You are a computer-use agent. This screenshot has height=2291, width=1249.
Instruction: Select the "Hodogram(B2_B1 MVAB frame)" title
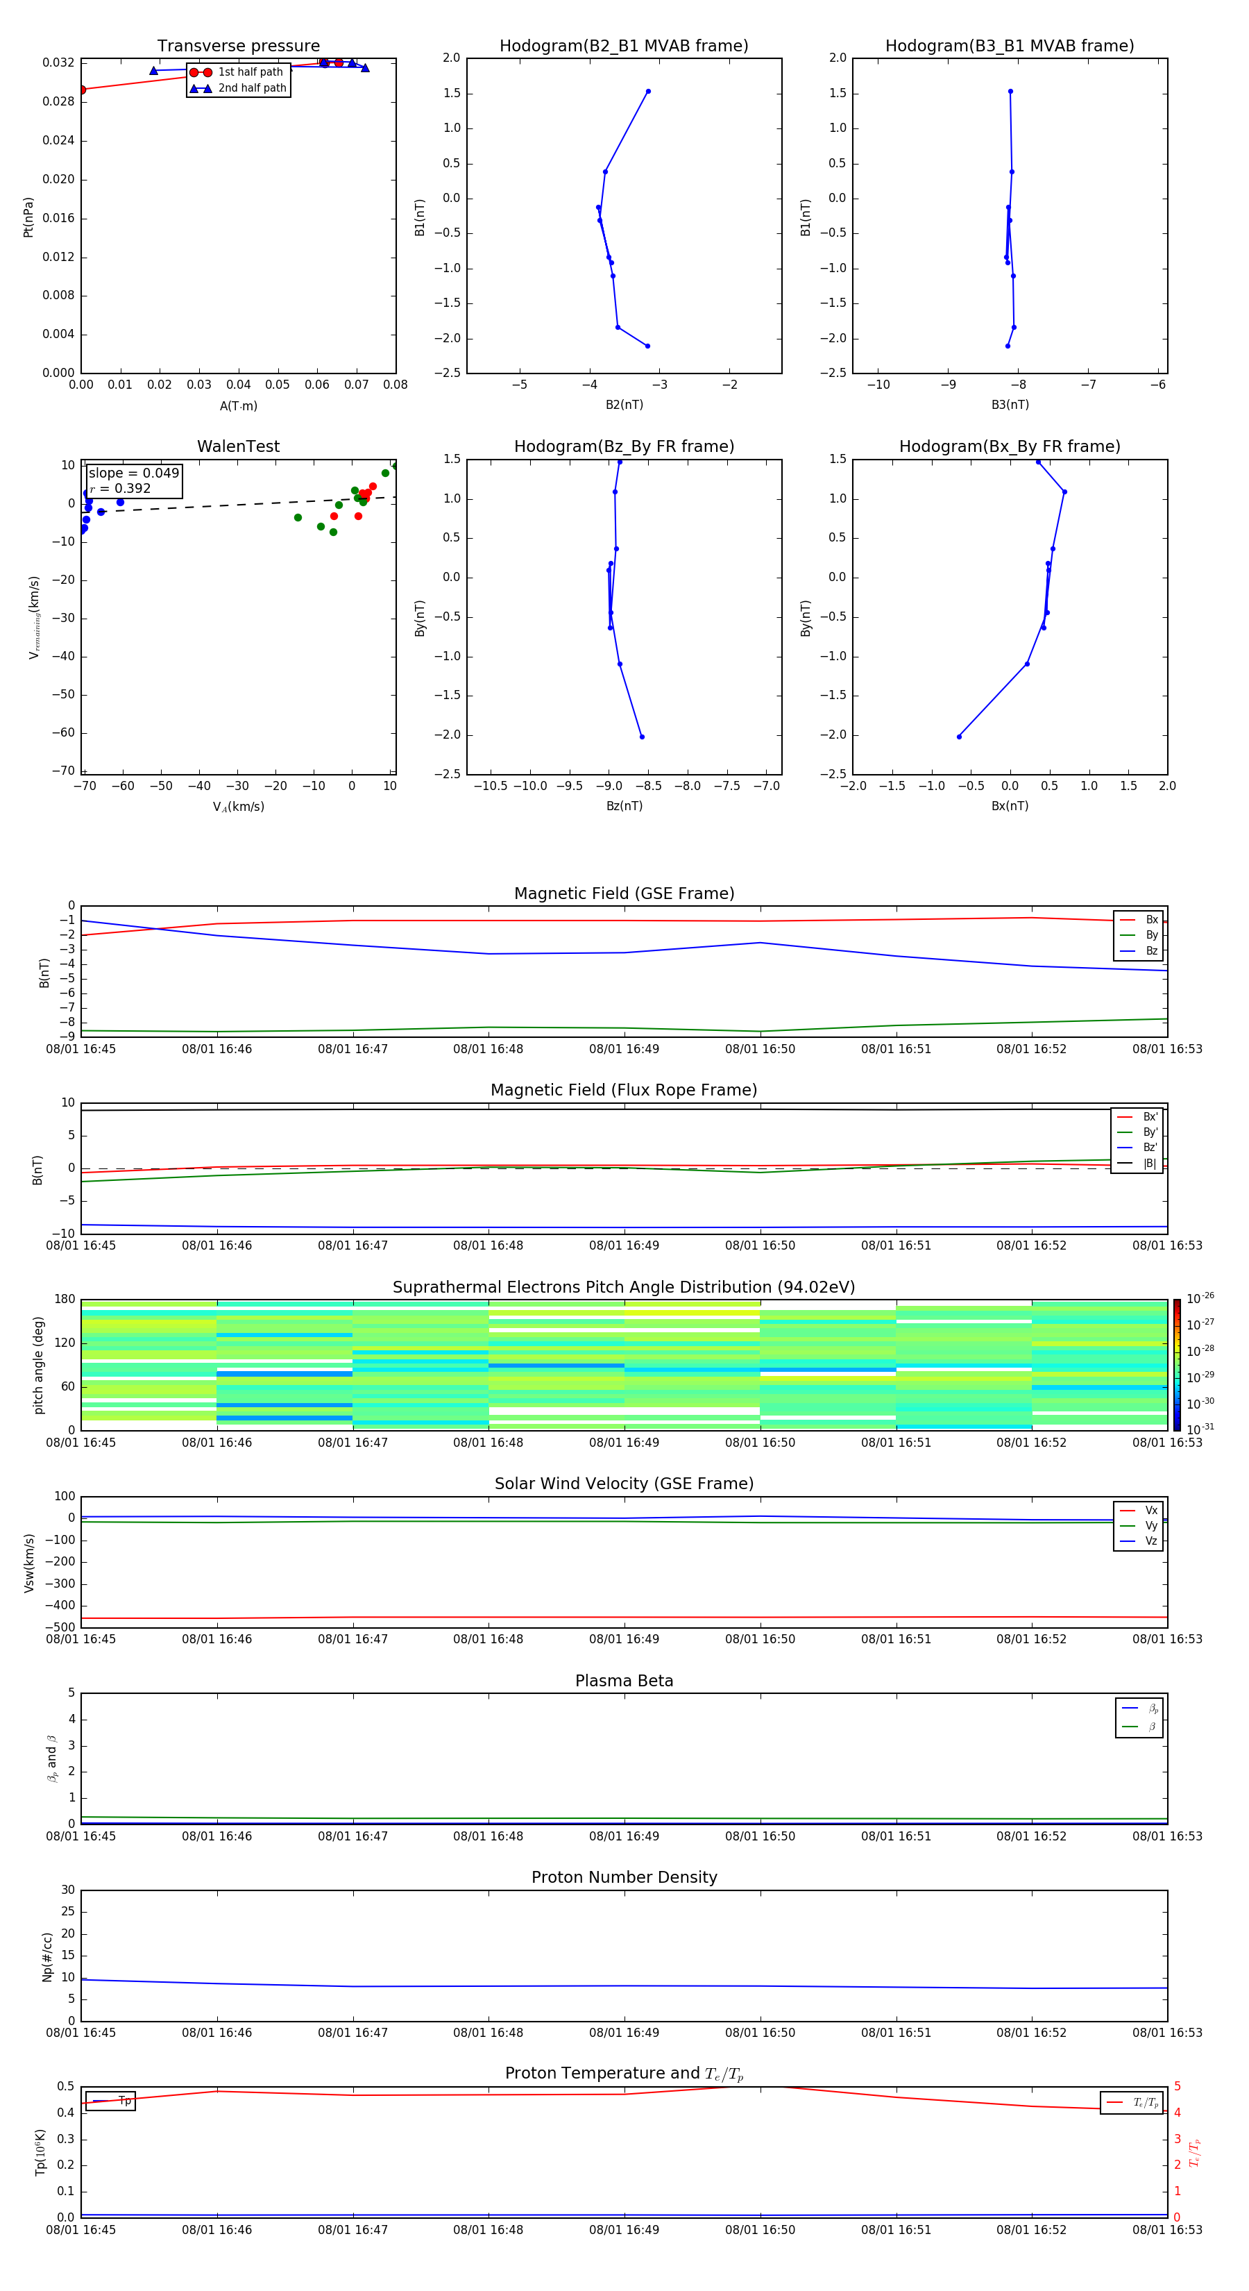click(624, 47)
